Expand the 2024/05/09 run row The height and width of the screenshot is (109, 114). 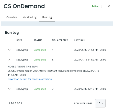pyautogui.click(x=9, y=50)
